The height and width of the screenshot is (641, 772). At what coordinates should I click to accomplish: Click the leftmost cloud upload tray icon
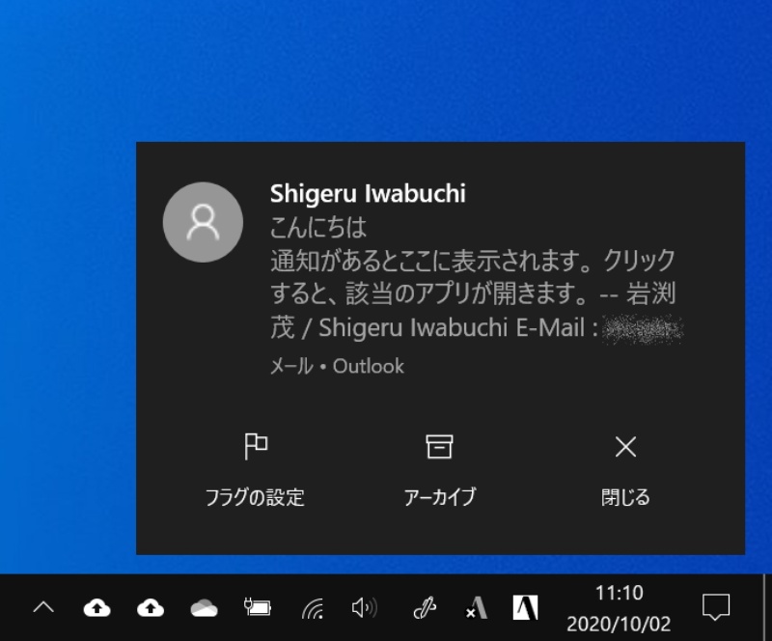click(96, 608)
